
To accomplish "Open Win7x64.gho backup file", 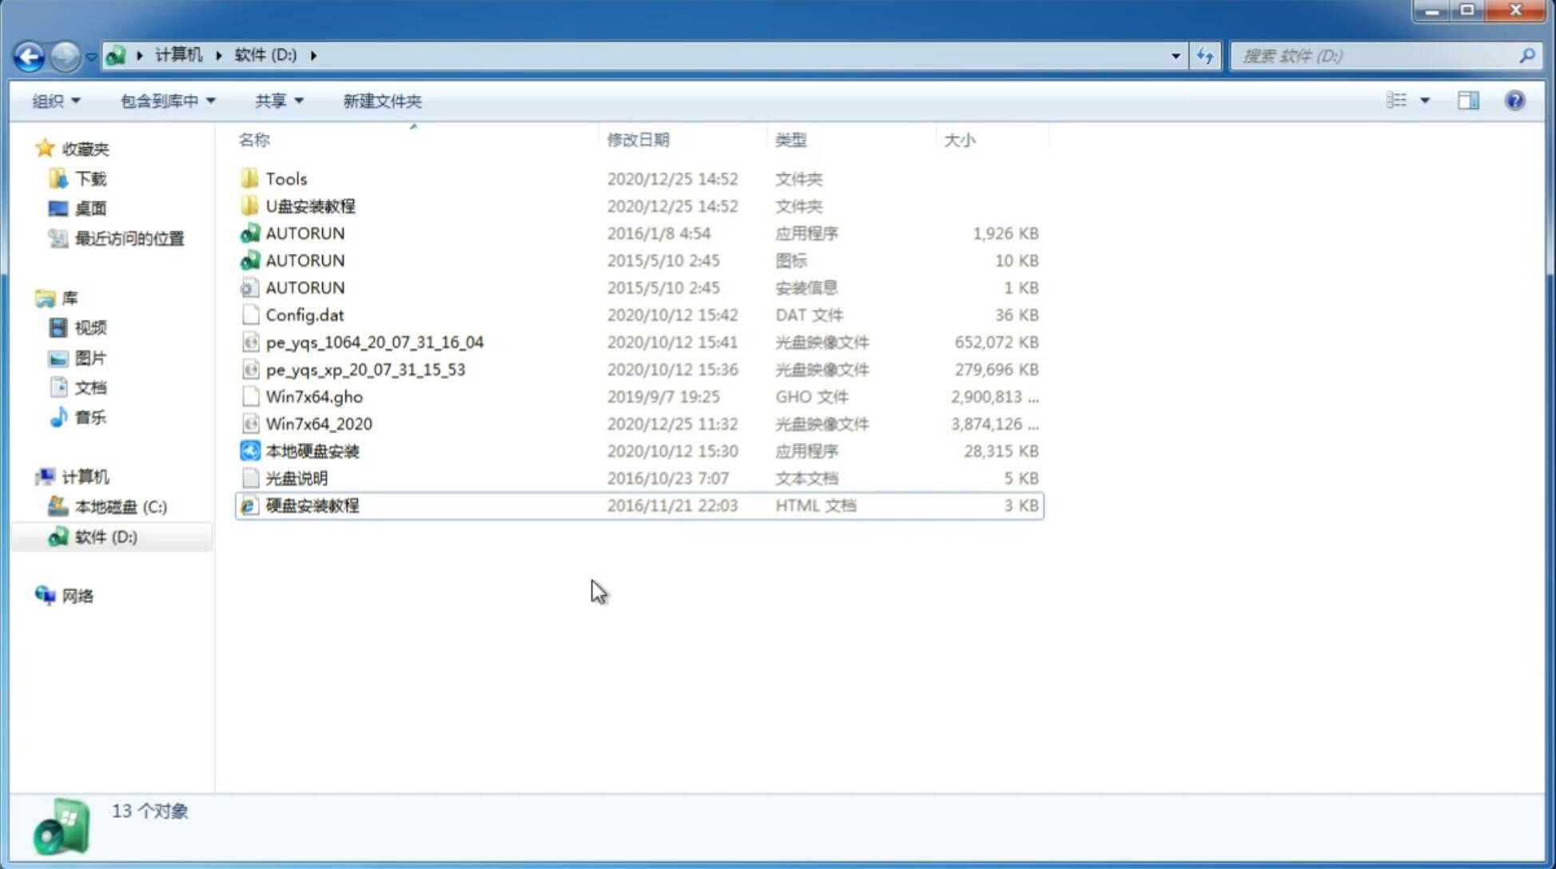I will pos(314,396).
